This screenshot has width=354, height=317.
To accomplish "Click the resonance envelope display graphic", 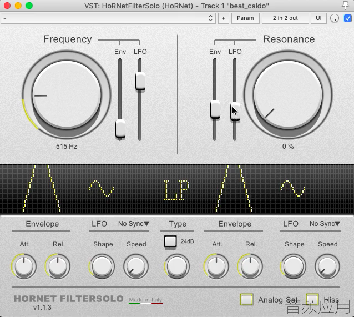I will pyautogui.click(x=234, y=188).
